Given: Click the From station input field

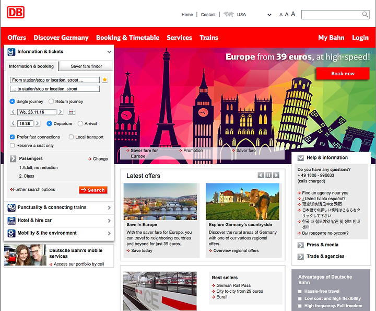Looking at the screenshot, I should (55, 80).
